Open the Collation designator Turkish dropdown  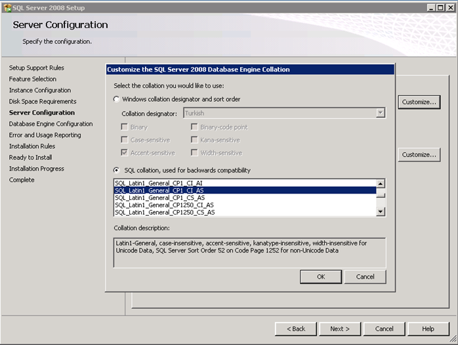pos(381,113)
